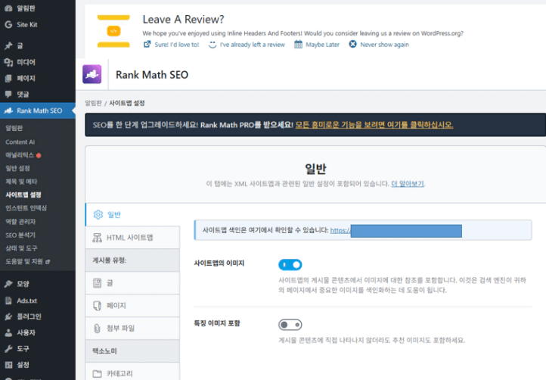Click the hourglass code icon in the review notice
This screenshot has width=546, height=380.
(x=113, y=31)
